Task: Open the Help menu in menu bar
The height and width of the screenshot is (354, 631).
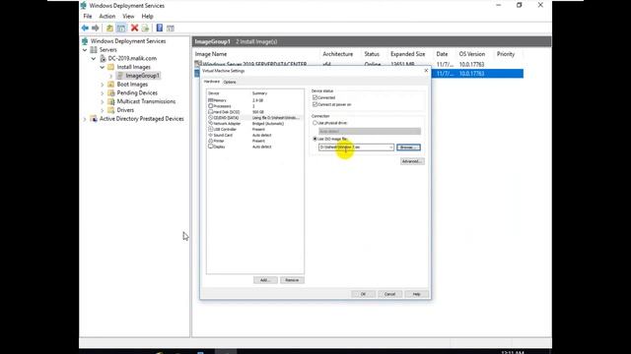Action: [x=147, y=16]
